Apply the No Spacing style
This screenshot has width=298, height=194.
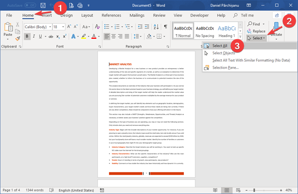pos(205,30)
